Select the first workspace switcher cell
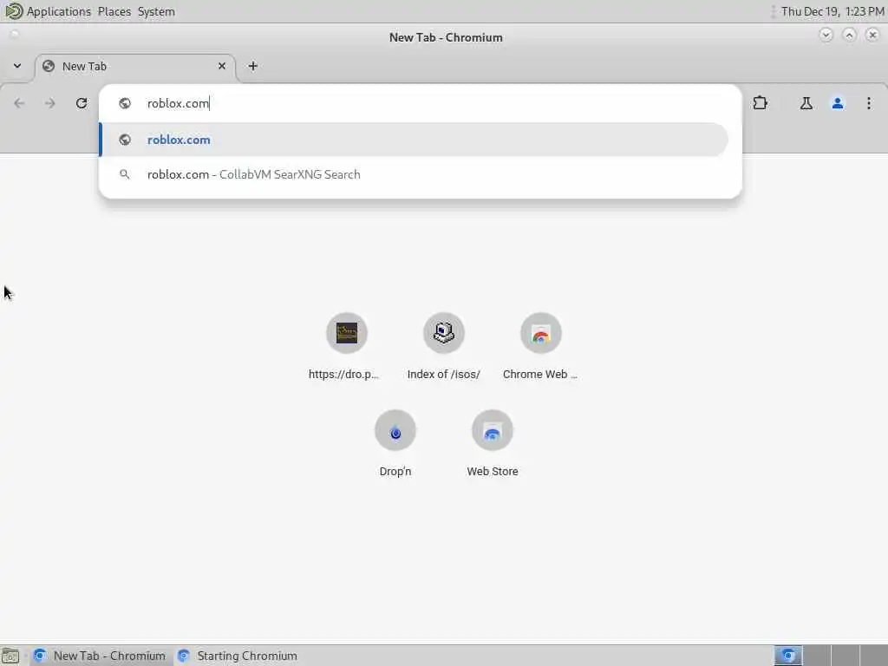The image size is (888, 666). click(x=788, y=656)
